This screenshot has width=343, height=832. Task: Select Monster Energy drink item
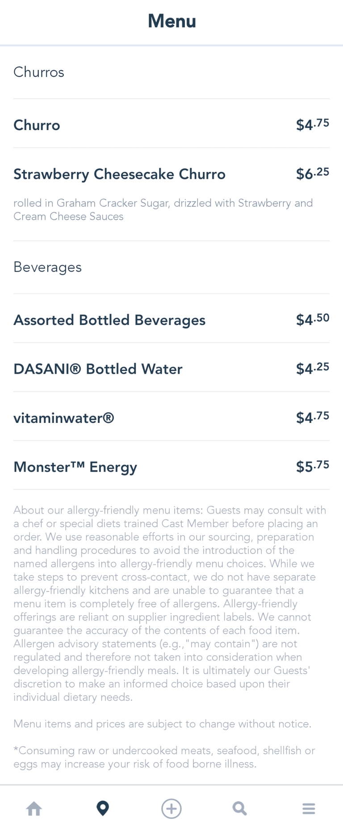75,467
